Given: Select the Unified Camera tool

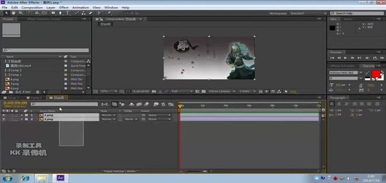Looking at the screenshot, I should pos(37,13).
